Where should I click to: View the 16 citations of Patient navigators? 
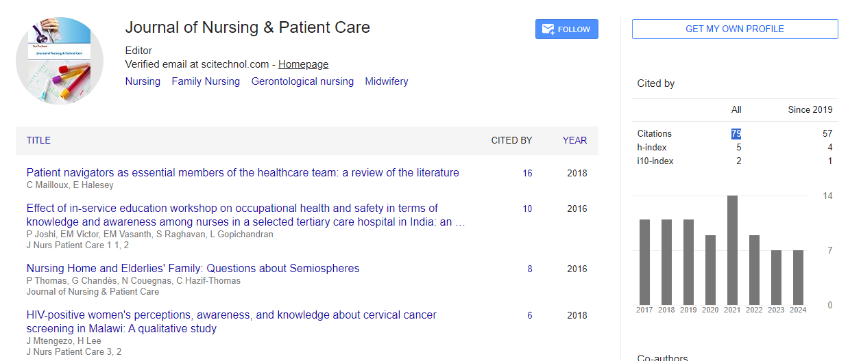pos(527,174)
